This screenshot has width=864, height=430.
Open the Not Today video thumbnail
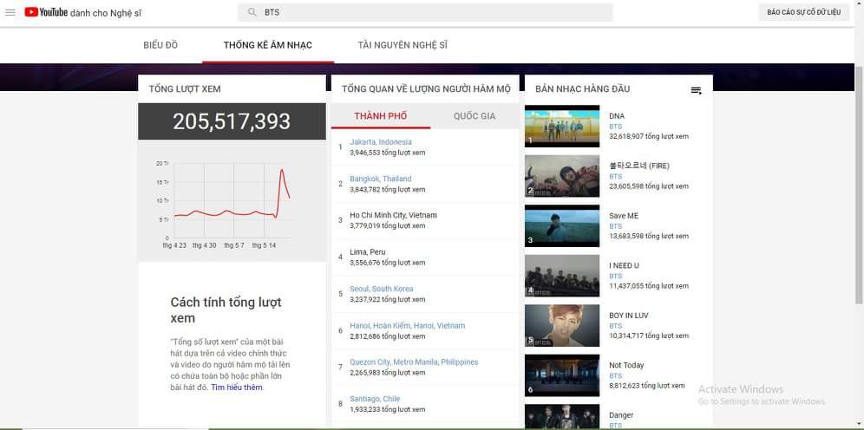point(562,375)
